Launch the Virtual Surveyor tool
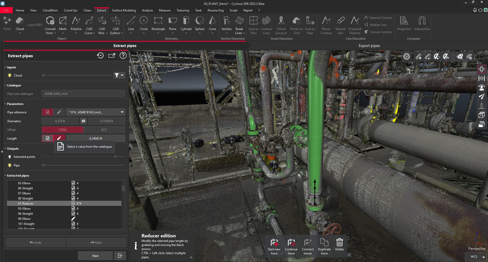The width and height of the screenshot is (488, 262). coord(281,25)
